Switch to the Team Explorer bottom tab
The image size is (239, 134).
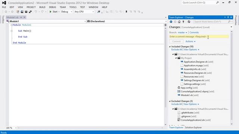(176, 128)
